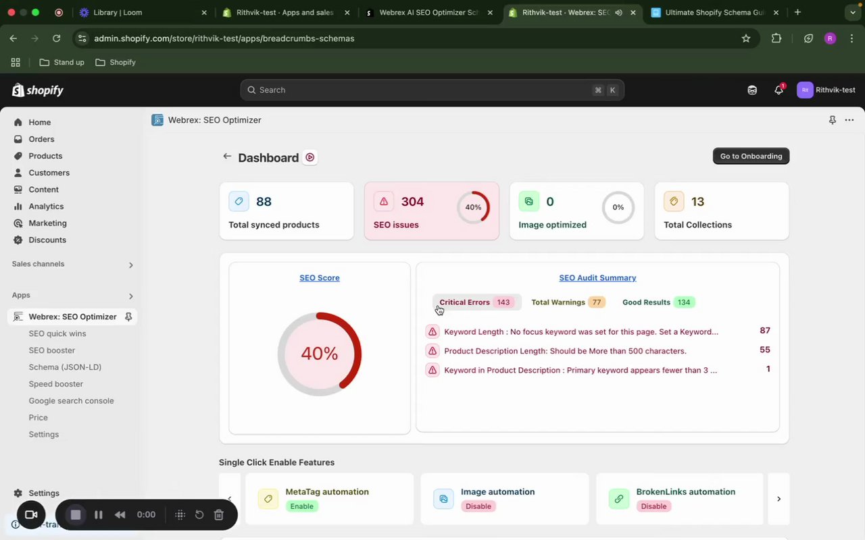
Task: Click the Go to Onboarding button
Action: [x=751, y=156]
